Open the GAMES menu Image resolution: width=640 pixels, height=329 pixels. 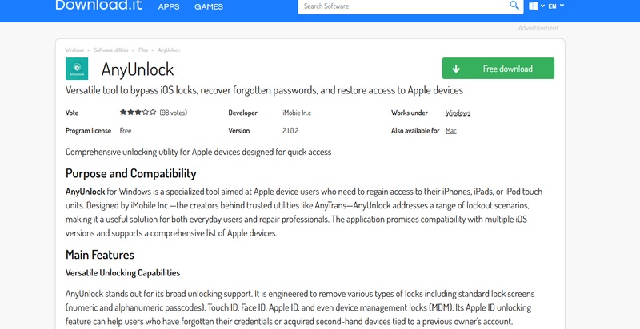pos(209,6)
